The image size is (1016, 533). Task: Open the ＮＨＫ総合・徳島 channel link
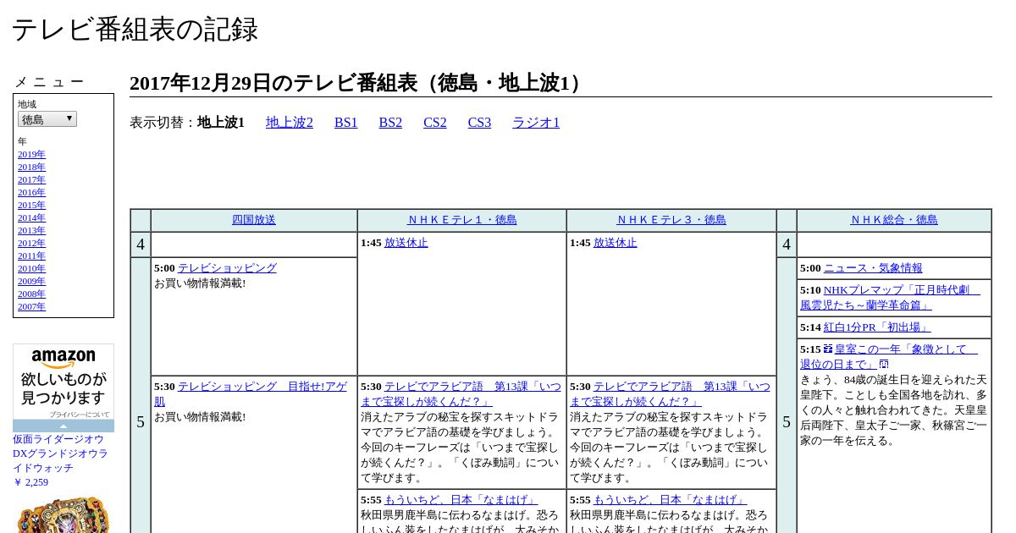(894, 220)
